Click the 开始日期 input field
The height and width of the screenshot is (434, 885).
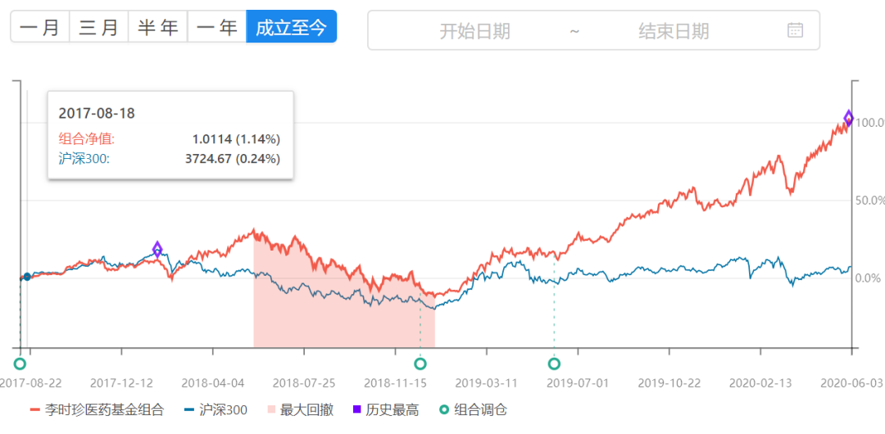coord(474,31)
